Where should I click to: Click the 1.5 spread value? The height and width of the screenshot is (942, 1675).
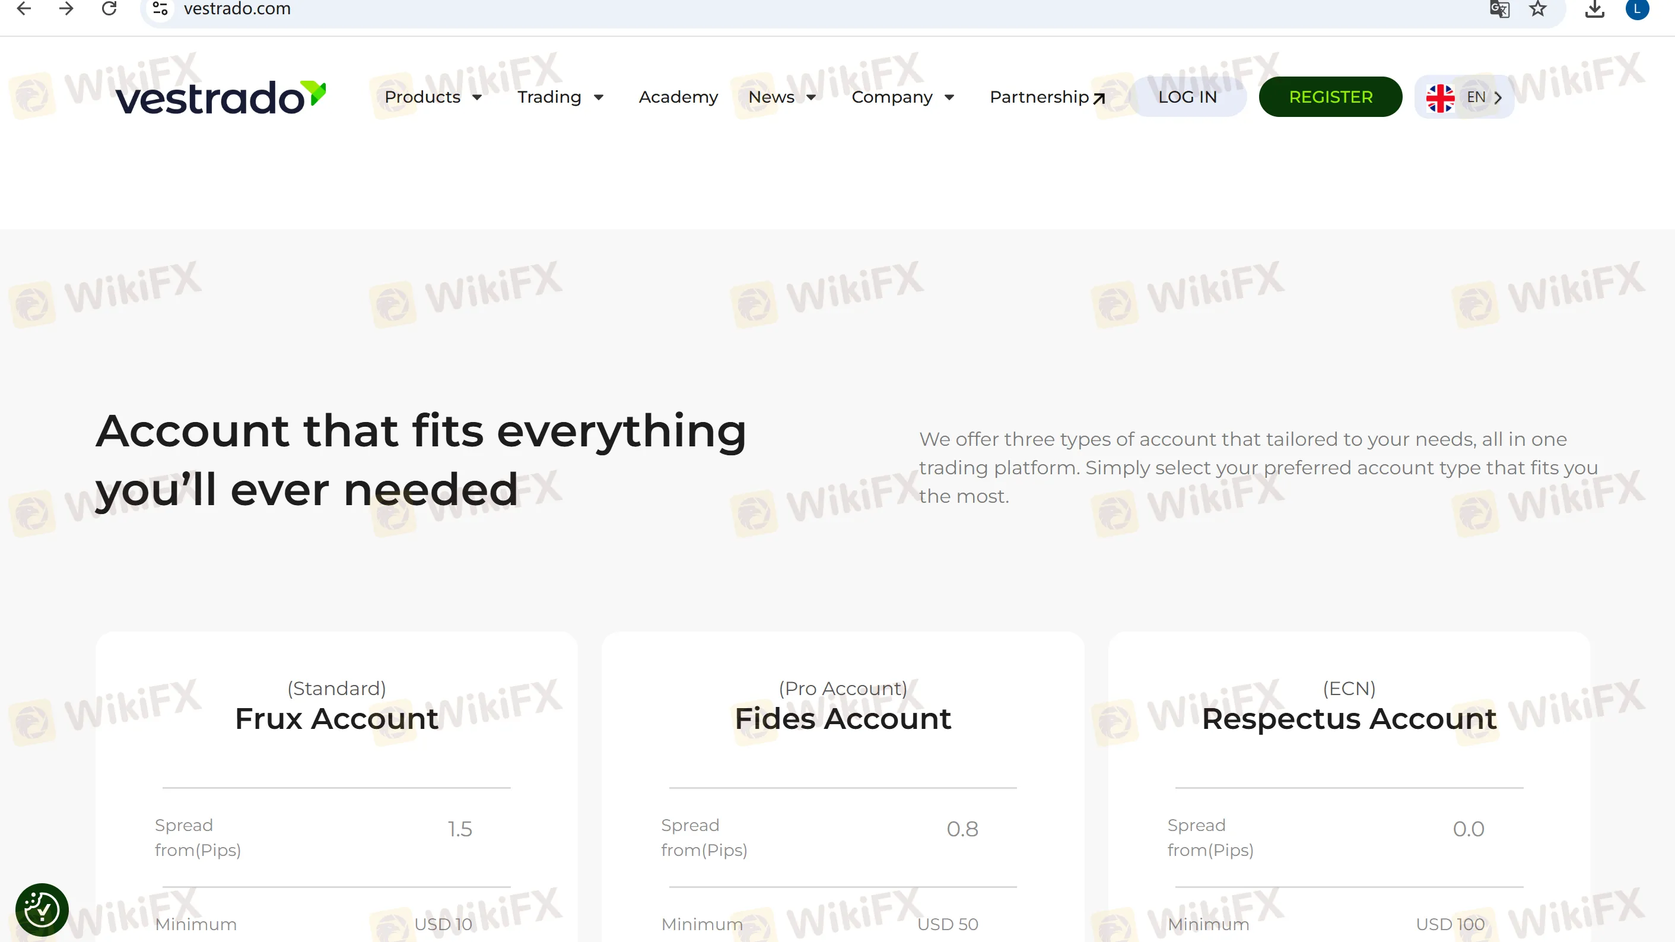coord(460,829)
